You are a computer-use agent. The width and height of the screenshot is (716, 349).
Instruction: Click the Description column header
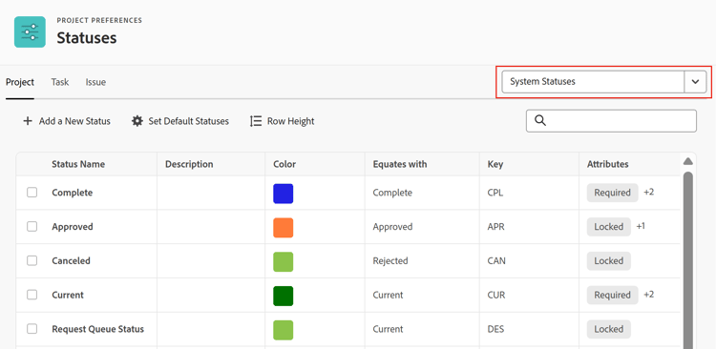[189, 164]
